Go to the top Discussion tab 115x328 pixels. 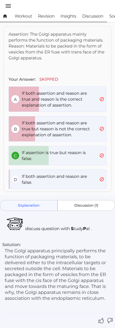pos(93,16)
